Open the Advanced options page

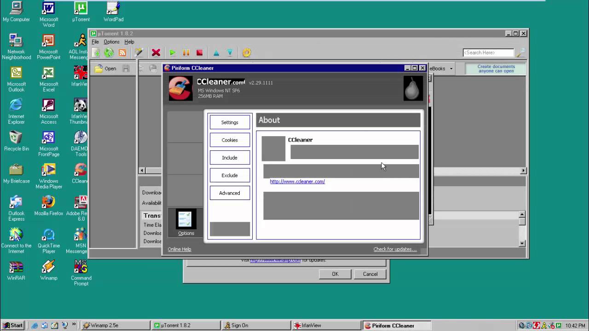pos(230,193)
